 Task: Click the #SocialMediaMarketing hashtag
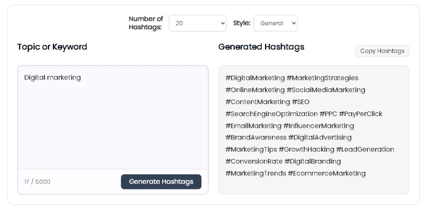click(326, 90)
